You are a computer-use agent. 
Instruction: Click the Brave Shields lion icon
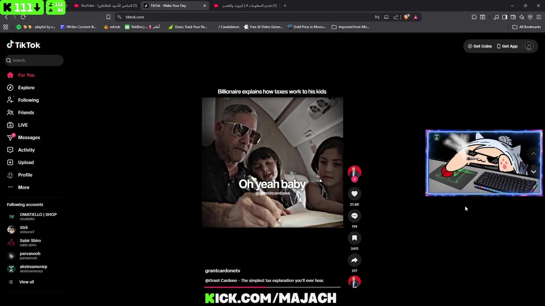pyautogui.click(x=406, y=17)
